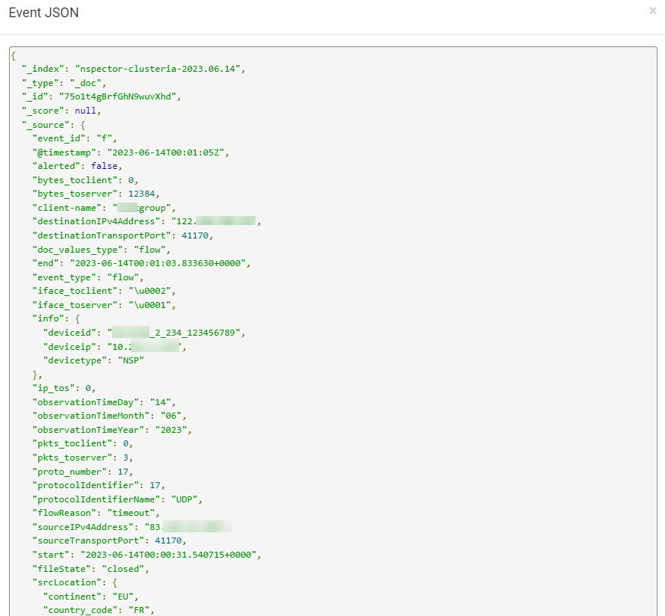
Task: Click the iface_toclient value \u0002
Action: [x=149, y=291]
